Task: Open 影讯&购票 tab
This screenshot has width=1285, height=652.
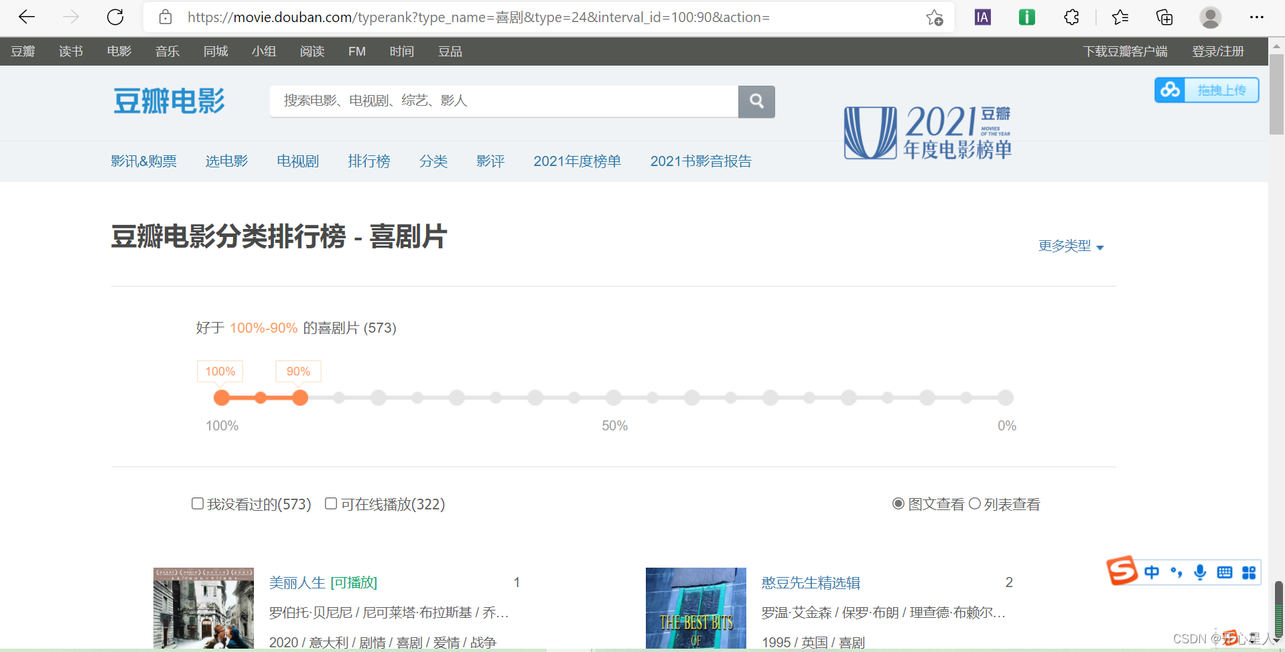Action: pyautogui.click(x=144, y=161)
